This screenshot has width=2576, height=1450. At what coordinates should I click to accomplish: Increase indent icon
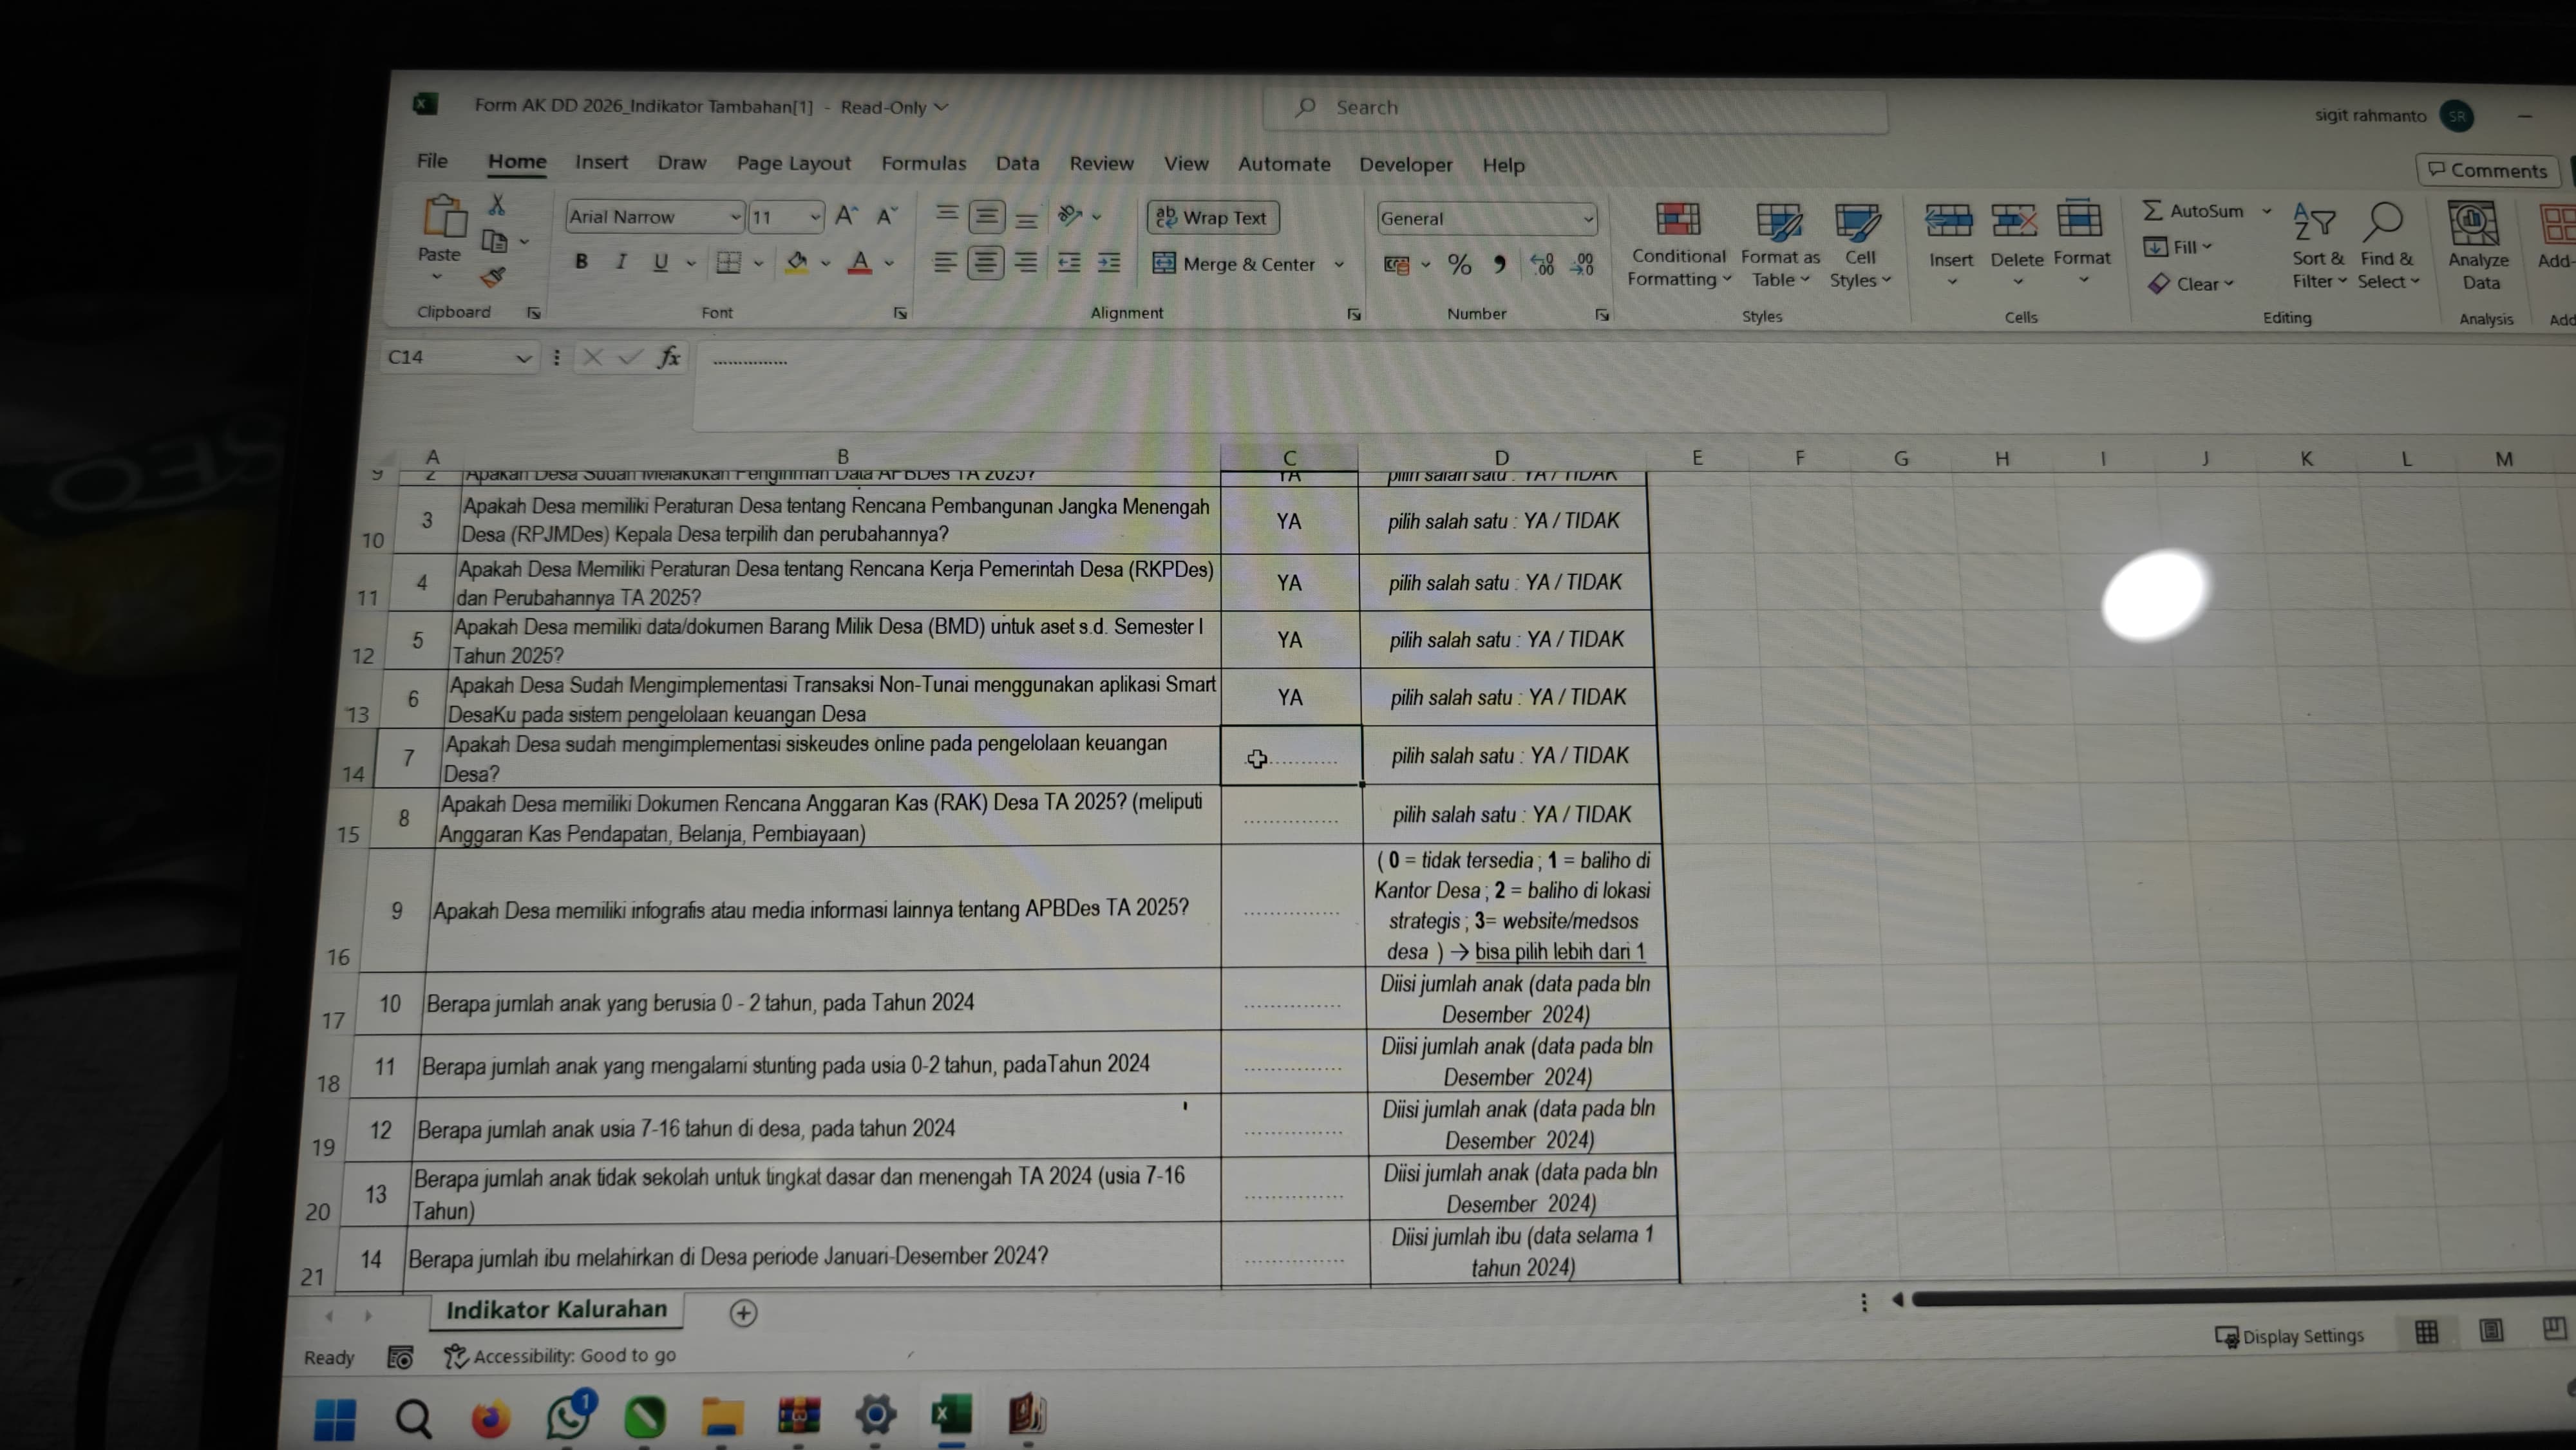(x=1109, y=263)
